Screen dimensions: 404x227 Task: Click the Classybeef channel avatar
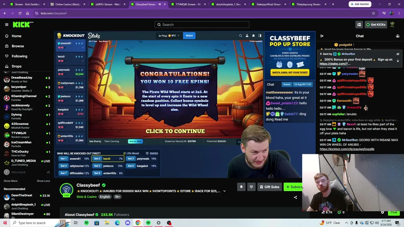66,189
